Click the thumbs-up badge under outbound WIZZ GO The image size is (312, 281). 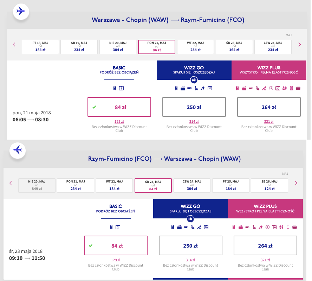click(x=194, y=80)
